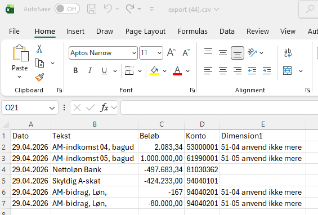Viewport: 318px width, 215px height.
Task: Open the Borders options dropdown
Action: pyautogui.click(x=140, y=71)
